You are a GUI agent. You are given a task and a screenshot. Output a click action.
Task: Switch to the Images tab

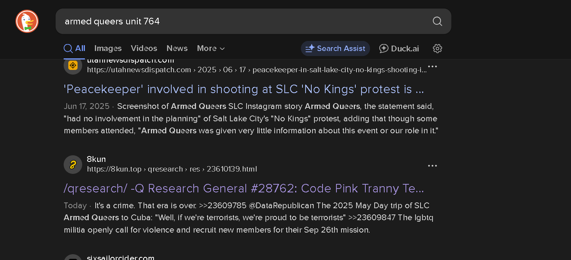[108, 48]
